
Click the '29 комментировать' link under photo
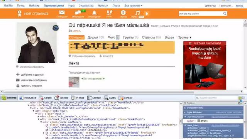32,67
